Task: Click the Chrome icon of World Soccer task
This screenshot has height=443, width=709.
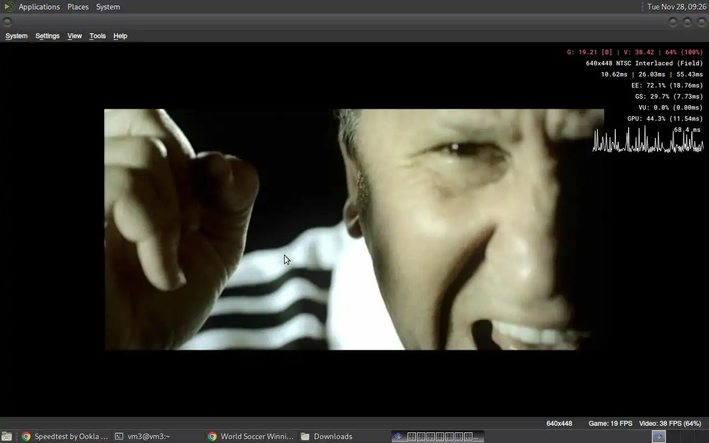Action: 212,436
